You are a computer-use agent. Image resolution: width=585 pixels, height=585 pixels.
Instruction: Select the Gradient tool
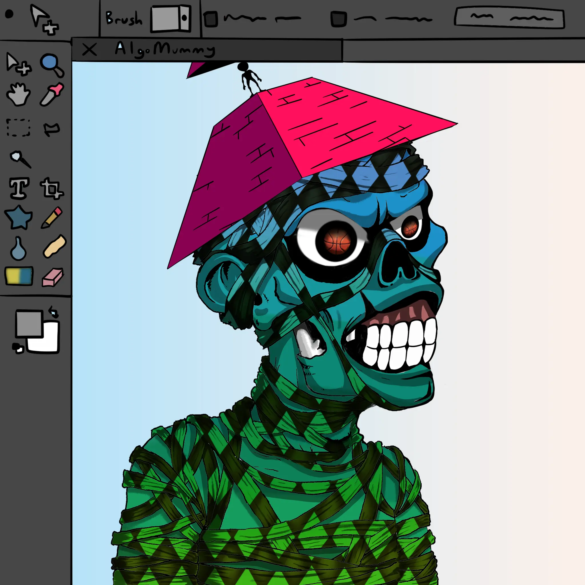(x=19, y=276)
